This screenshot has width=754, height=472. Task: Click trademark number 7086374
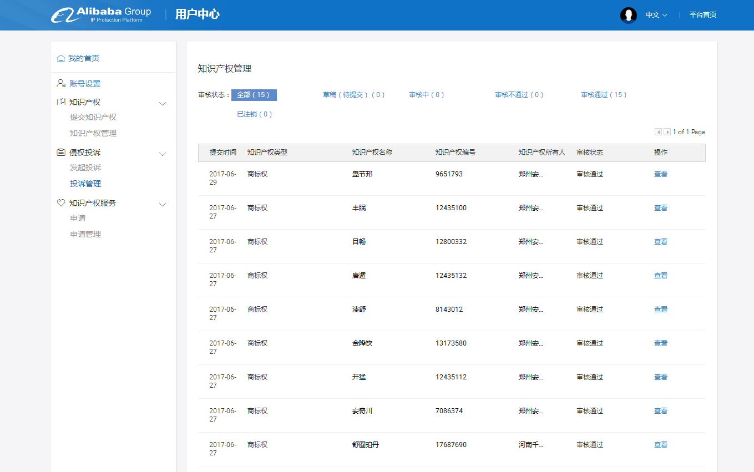tap(449, 411)
